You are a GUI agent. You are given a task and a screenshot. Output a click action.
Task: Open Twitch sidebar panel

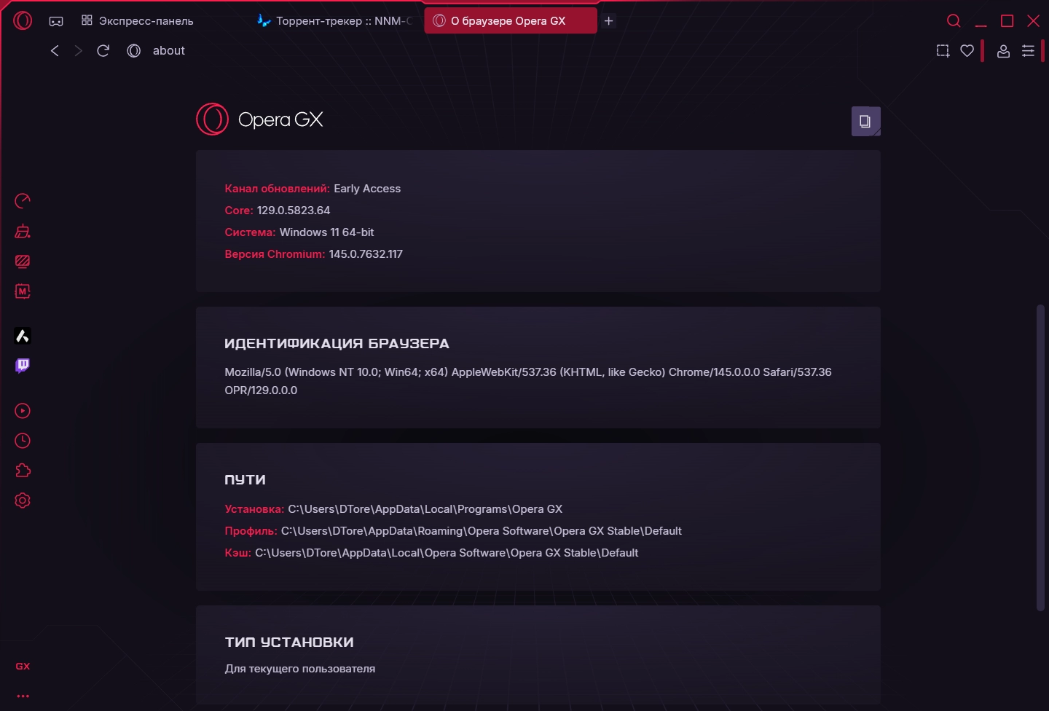point(23,366)
